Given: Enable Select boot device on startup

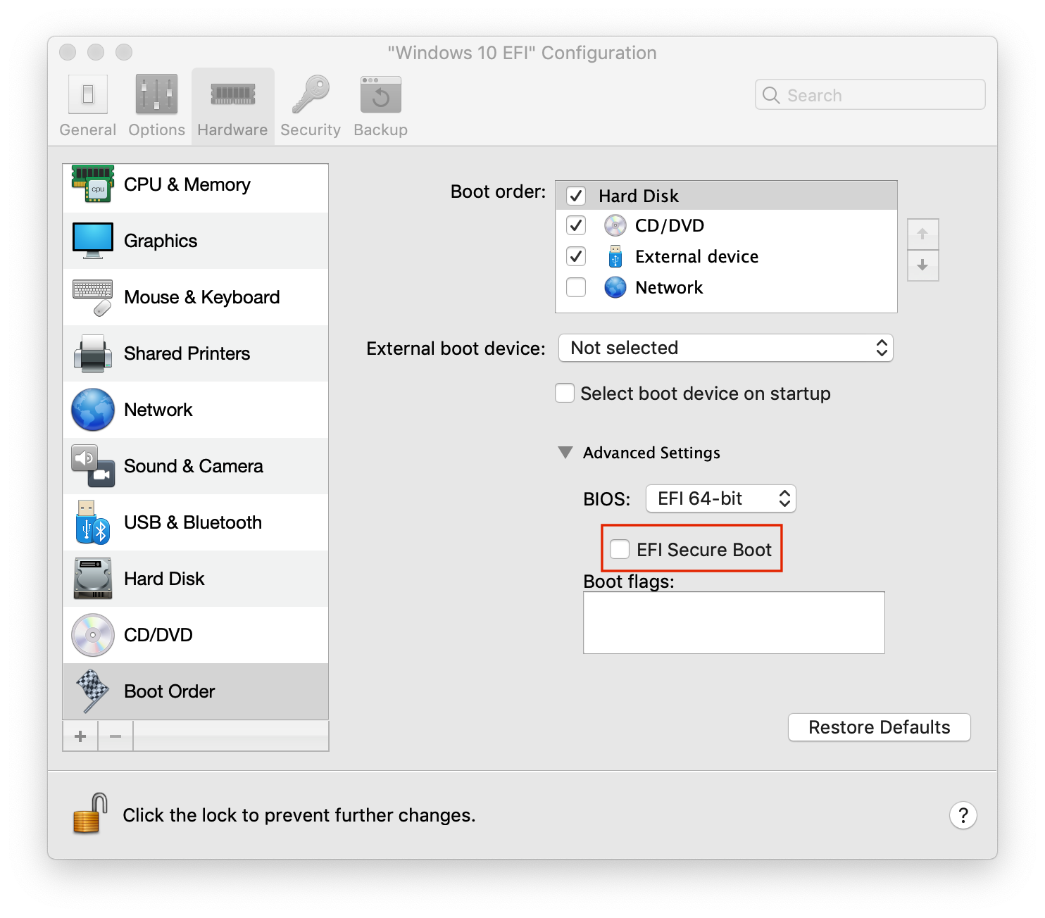Looking at the screenshot, I should [565, 393].
